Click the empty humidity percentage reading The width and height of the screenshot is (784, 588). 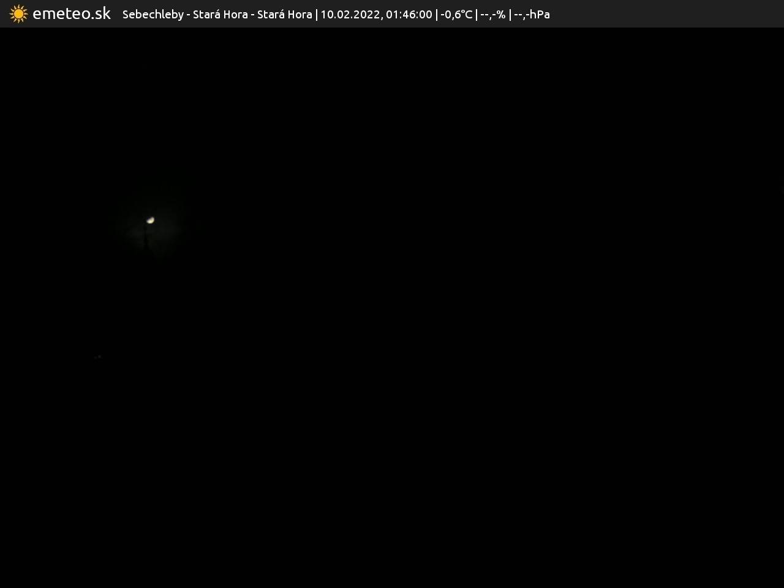(x=493, y=14)
